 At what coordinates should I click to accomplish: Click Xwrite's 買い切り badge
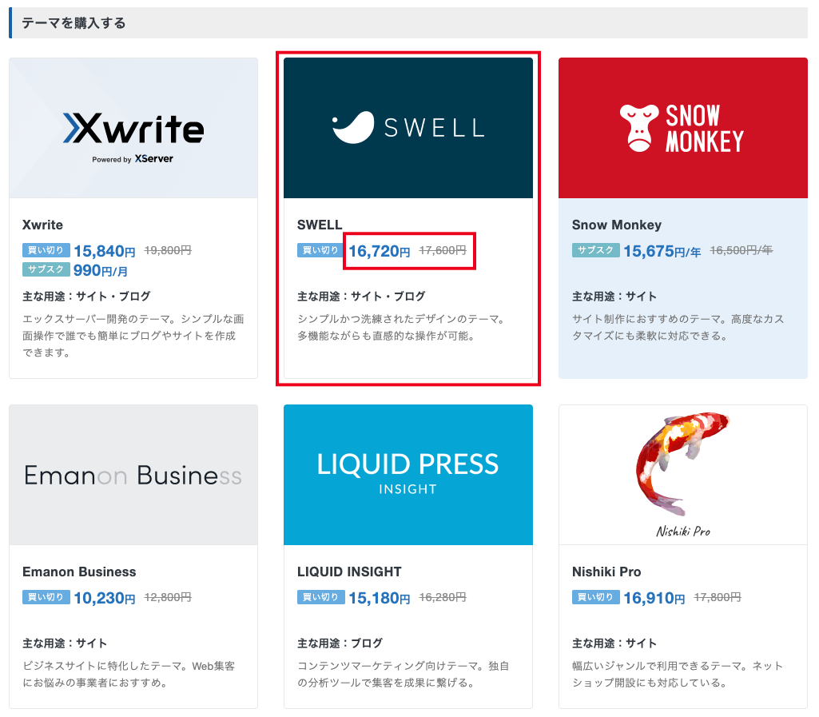pyautogui.click(x=46, y=250)
